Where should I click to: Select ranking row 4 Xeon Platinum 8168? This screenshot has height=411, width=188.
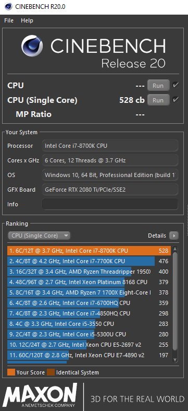pyautogui.click(x=89, y=282)
